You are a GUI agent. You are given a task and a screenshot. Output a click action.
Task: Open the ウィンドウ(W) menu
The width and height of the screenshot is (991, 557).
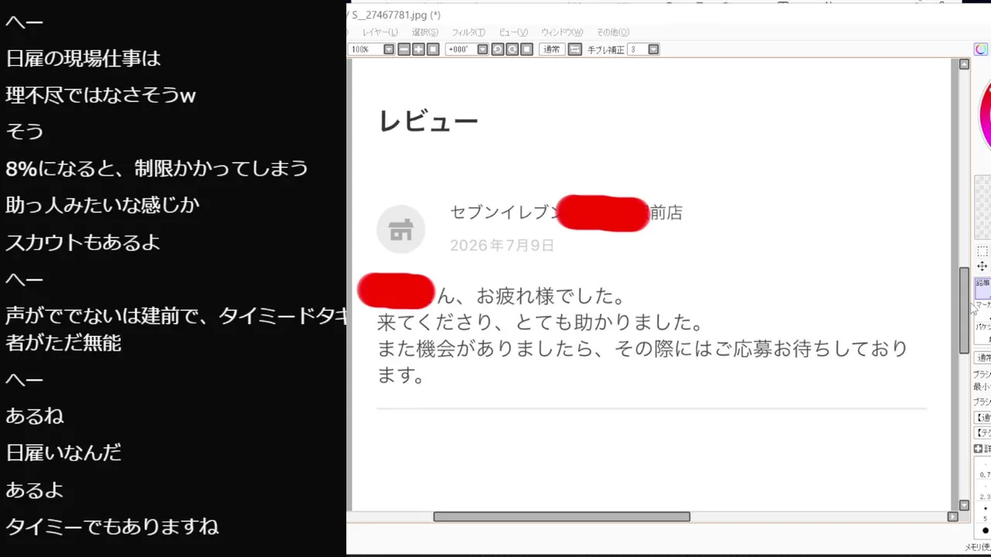(x=562, y=32)
